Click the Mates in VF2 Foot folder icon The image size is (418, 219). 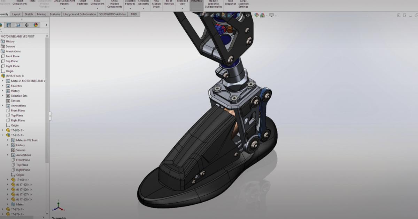(x=13, y=140)
